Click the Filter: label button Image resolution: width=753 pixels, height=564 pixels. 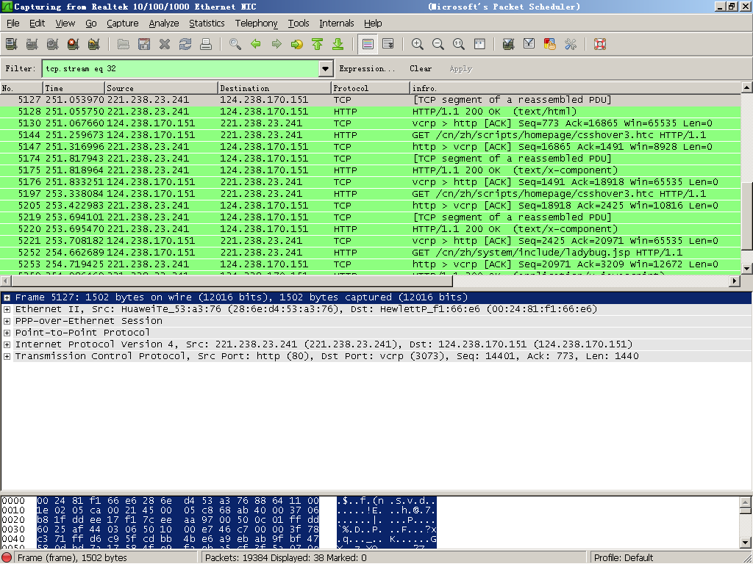click(20, 68)
